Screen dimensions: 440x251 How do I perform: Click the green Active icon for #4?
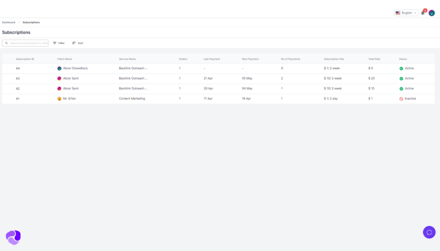[x=401, y=68]
